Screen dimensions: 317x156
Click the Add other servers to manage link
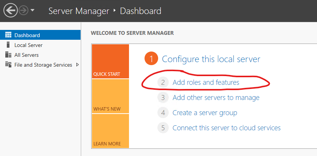(216, 98)
